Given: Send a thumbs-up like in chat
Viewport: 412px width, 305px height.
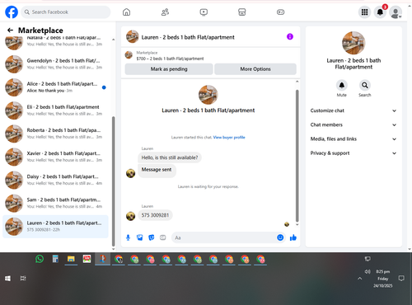Looking at the screenshot, I should [x=293, y=237].
